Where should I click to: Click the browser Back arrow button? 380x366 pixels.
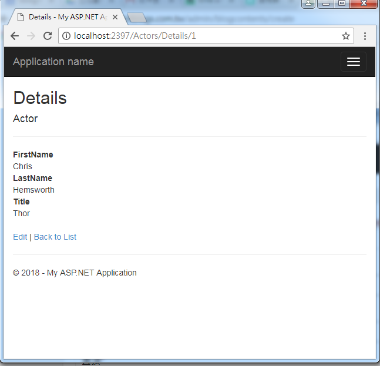[x=15, y=36]
